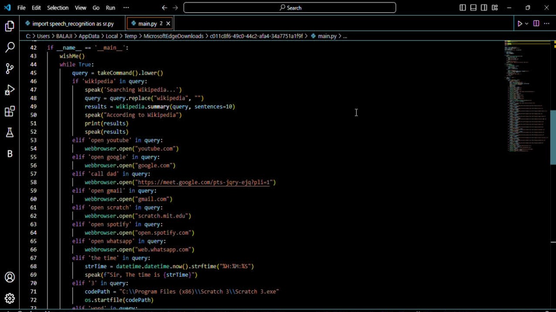Click the vertical scrollbar slider

click(x=553, y=137)
